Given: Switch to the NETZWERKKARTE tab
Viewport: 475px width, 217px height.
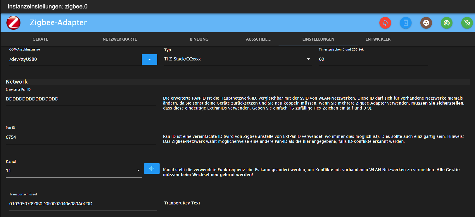Looking at the screenshot, I should (x=120, y=39).
